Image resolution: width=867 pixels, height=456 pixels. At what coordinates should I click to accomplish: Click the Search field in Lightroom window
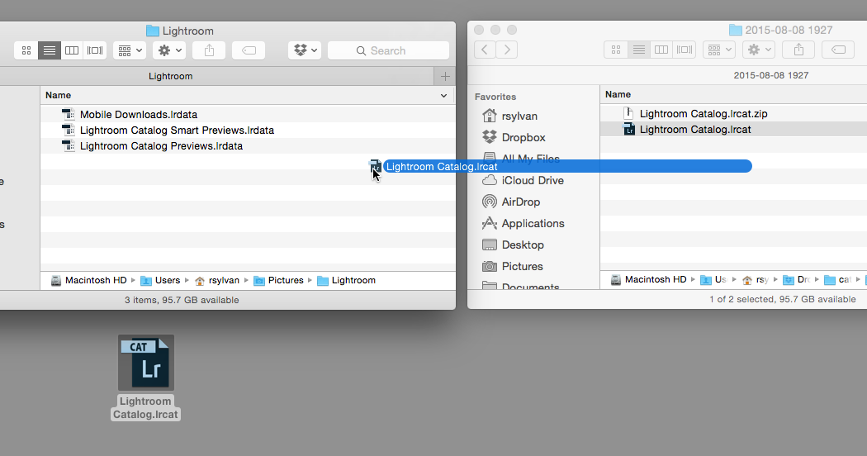[x=388, y=50]
